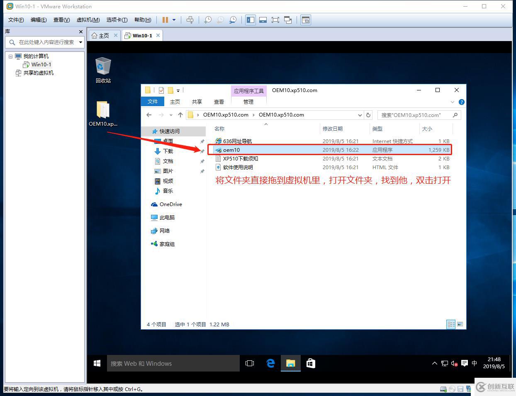Click the refresh button beside the address bar
The height and width of the screenshot is (396, 516).
[368, 115]
